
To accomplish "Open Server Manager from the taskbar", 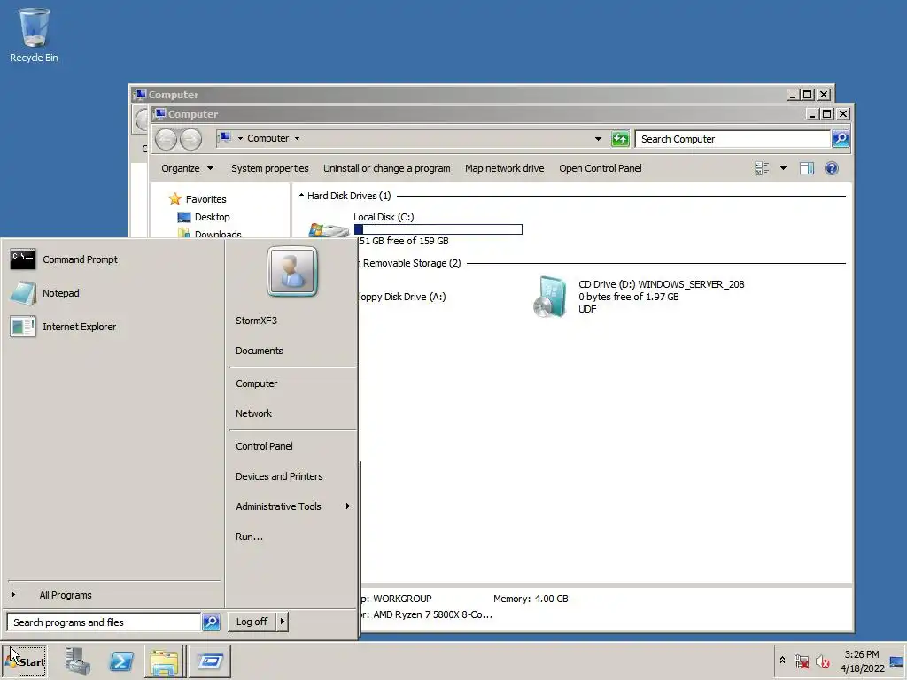I will [78, 661].
